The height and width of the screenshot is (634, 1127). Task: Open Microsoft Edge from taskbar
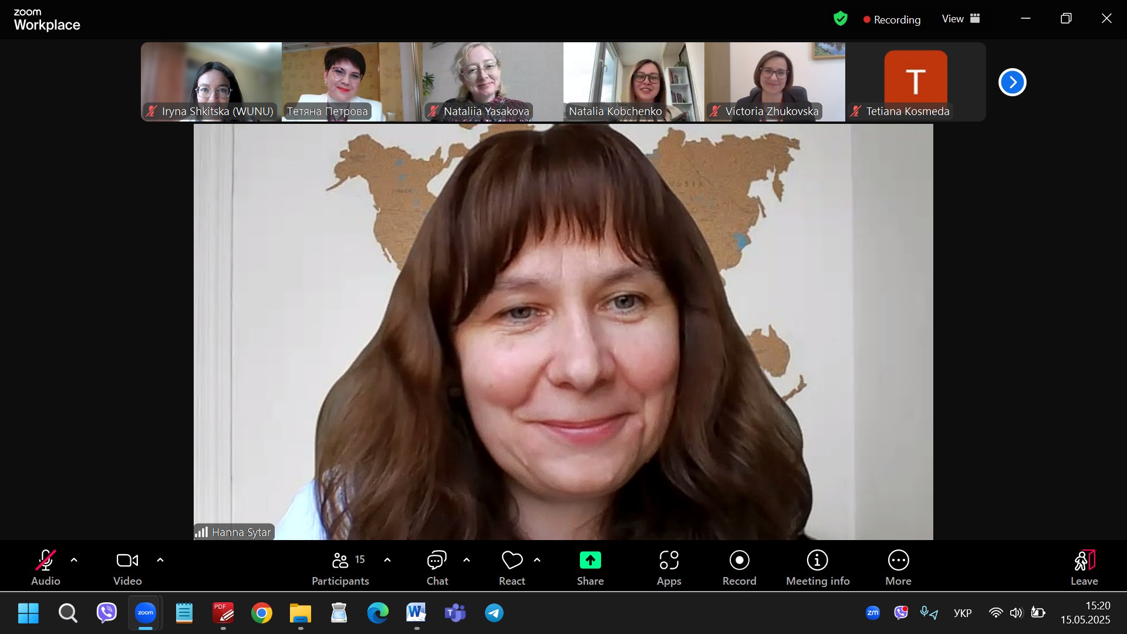coord(378,613)
